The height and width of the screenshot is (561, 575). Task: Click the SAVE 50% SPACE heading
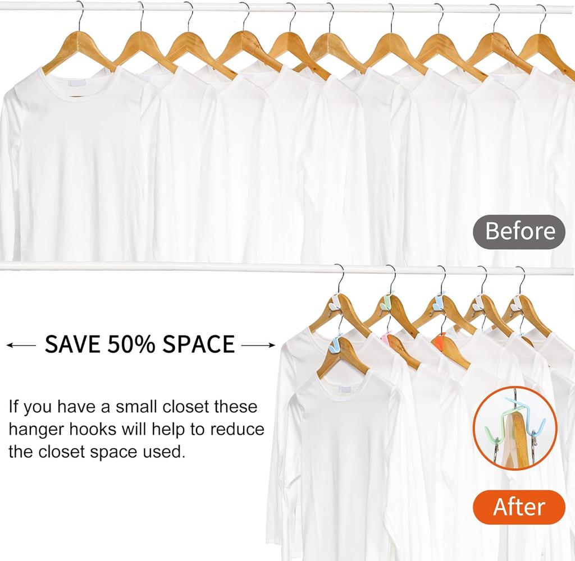point(140,344)
